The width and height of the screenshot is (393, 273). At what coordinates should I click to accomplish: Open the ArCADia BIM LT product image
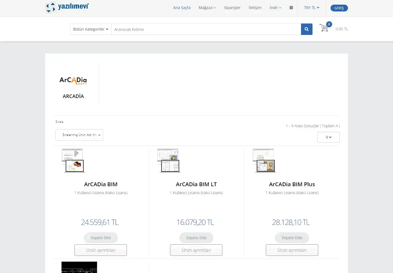tap(169, 161)
